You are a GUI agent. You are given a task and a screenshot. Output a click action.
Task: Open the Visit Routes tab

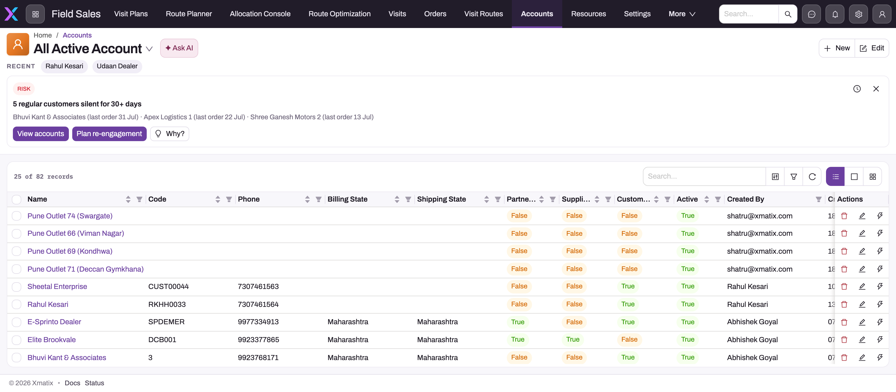(483, 14)
